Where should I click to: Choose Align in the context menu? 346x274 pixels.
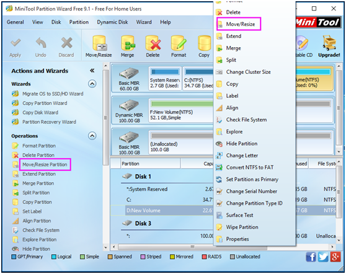click(x=255, y=108)
